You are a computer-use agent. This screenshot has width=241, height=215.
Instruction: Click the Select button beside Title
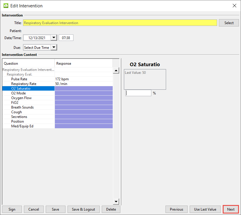pos(229,23)
